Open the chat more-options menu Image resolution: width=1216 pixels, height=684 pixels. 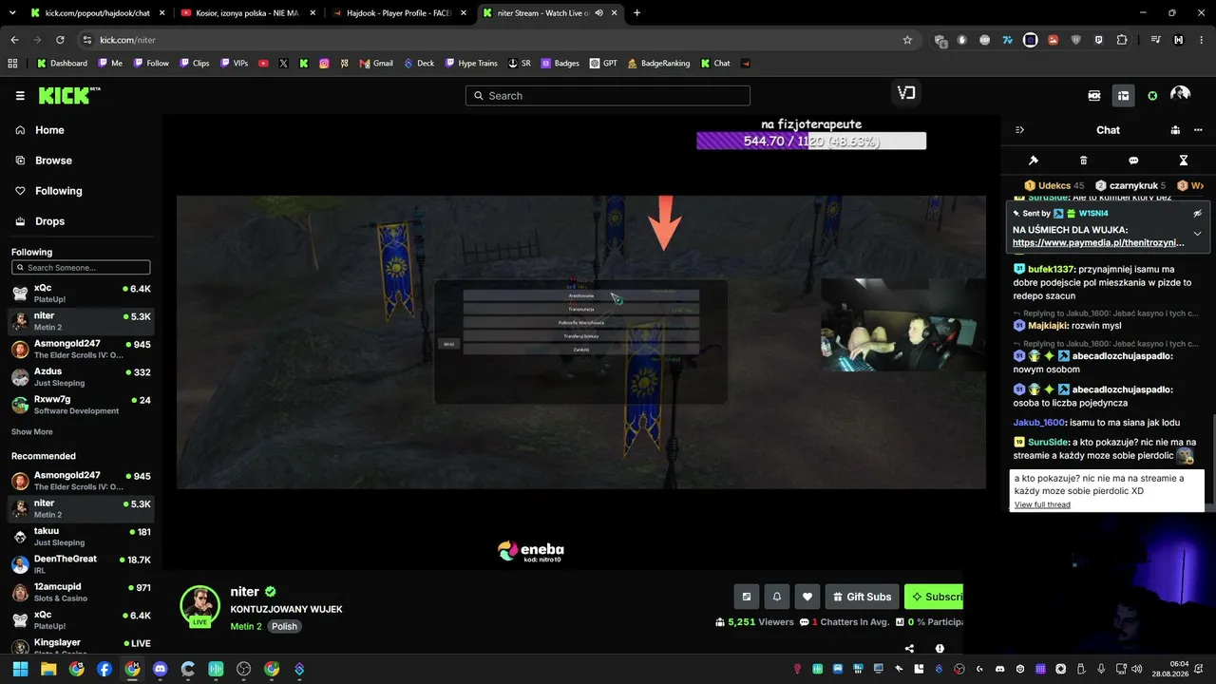click(x=1199, y=130)
